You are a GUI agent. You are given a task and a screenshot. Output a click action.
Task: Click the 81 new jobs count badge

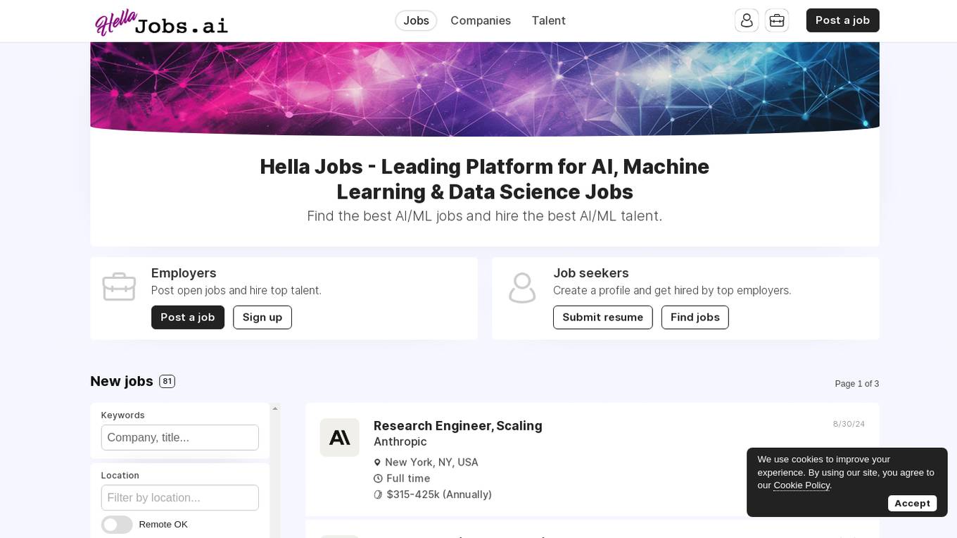click(167, 382)
